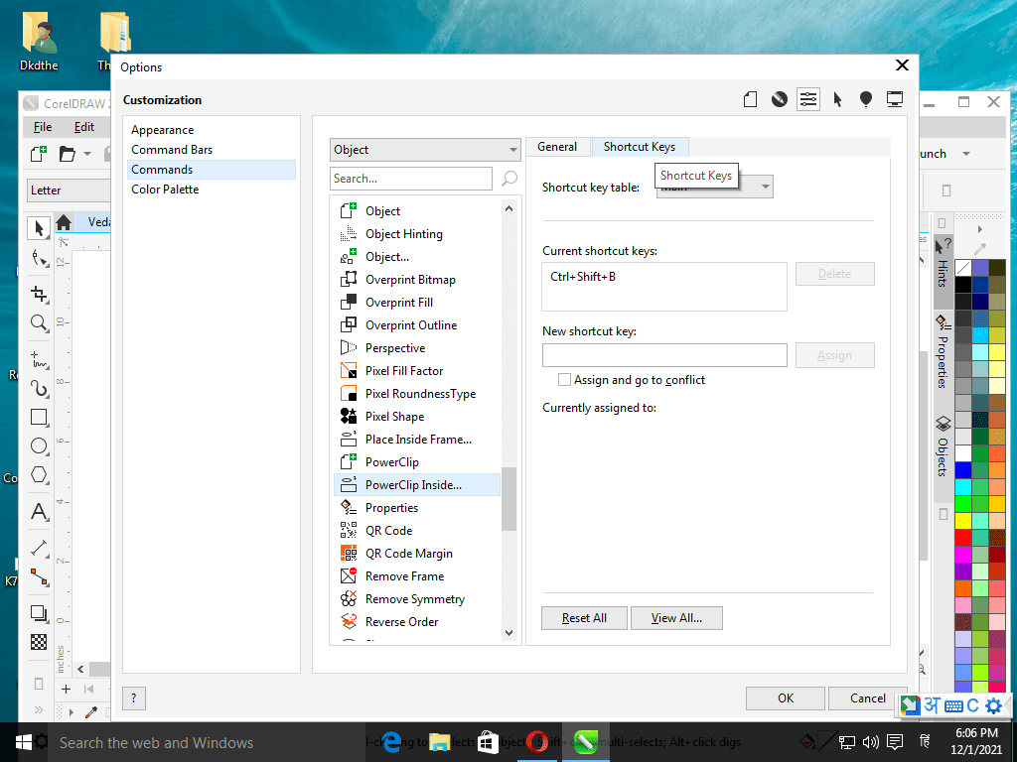Open File Explorer from the taskbar
The height and width of the screenshot is (762, 1017).
(x=440, y=742)
